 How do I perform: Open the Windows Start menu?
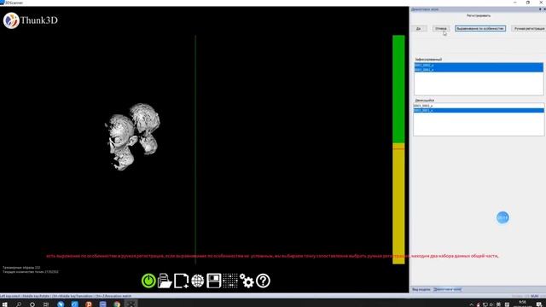click(4, 304)
